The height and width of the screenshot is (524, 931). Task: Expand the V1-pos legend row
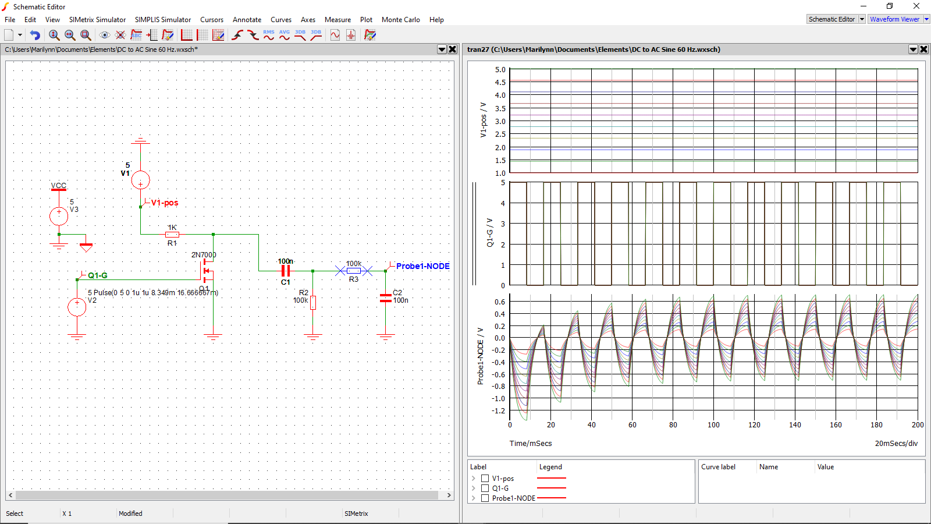point(474,479)
